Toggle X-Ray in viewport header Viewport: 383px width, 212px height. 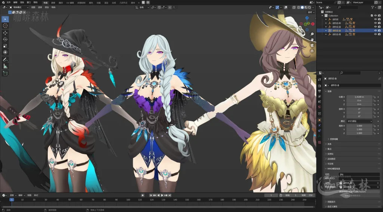(x=294, y=7)
